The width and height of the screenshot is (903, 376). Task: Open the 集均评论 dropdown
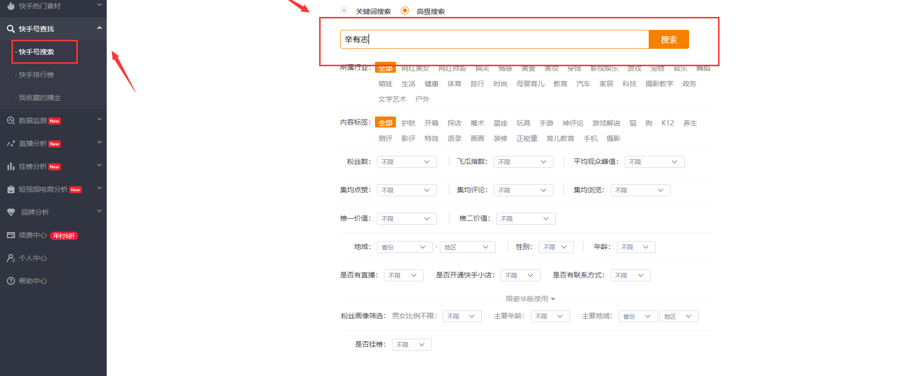click(524, 190)
